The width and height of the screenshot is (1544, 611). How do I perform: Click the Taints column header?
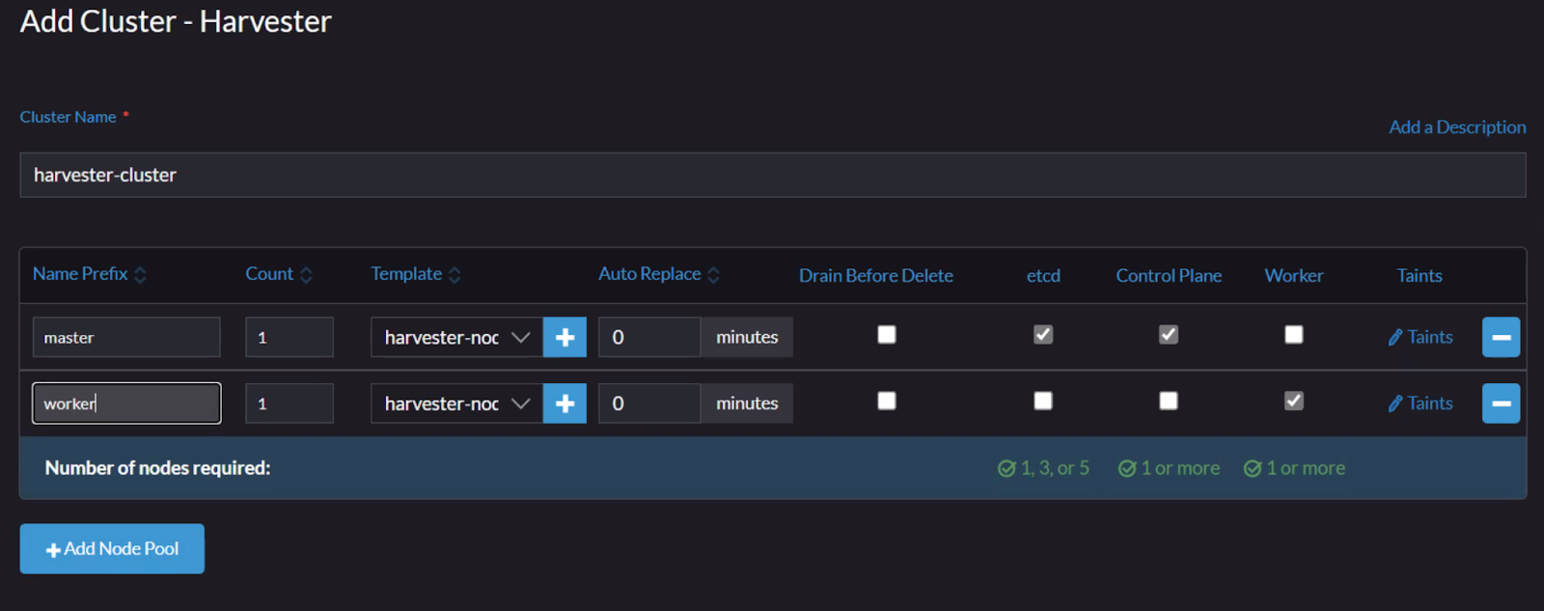1420,276
